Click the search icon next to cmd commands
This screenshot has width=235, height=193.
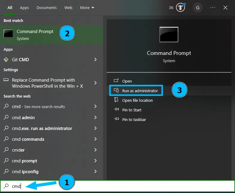(6, 139)
